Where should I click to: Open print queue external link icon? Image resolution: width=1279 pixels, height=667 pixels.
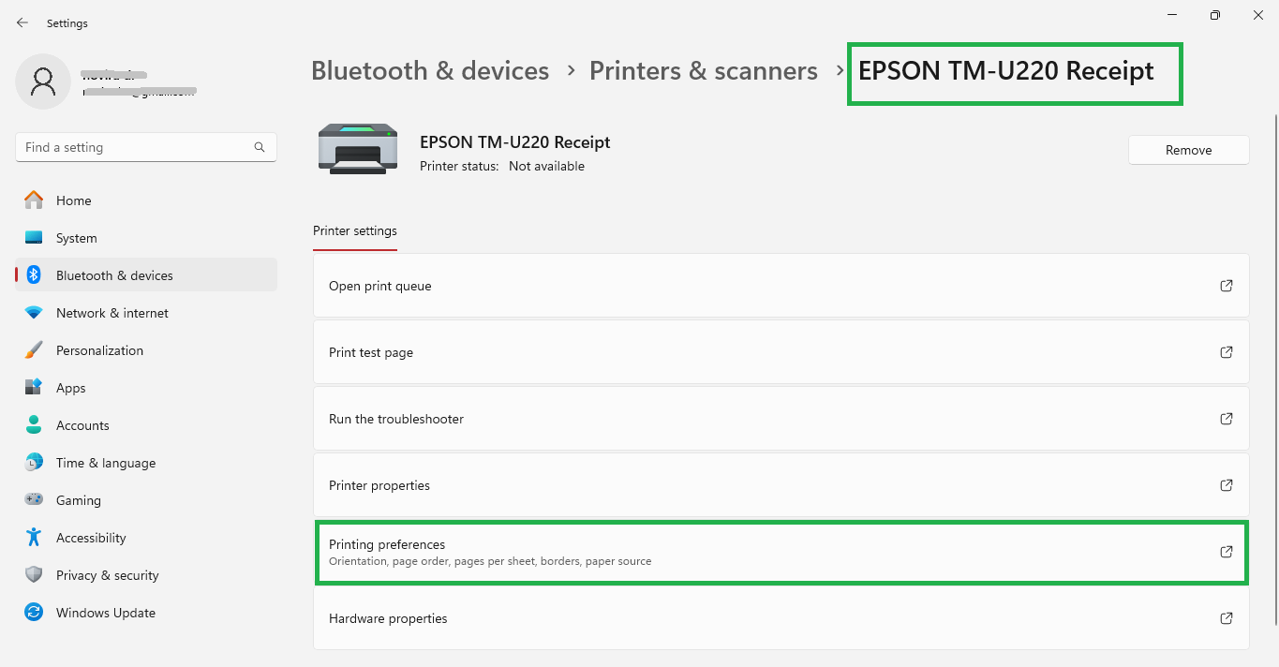pos(1227,286)
